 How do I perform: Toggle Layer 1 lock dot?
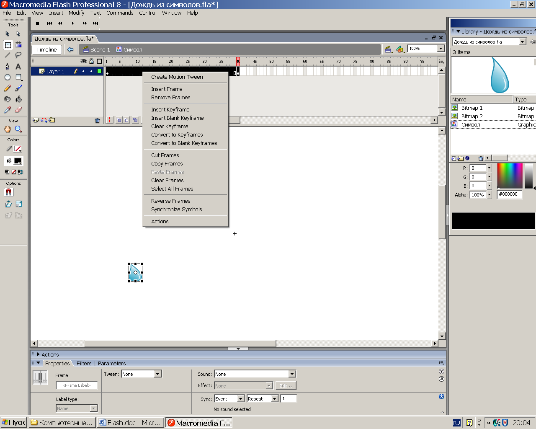click(91, 71)
